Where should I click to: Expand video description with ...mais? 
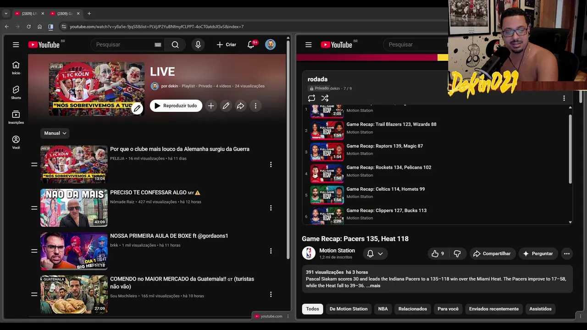click(373, 286)
